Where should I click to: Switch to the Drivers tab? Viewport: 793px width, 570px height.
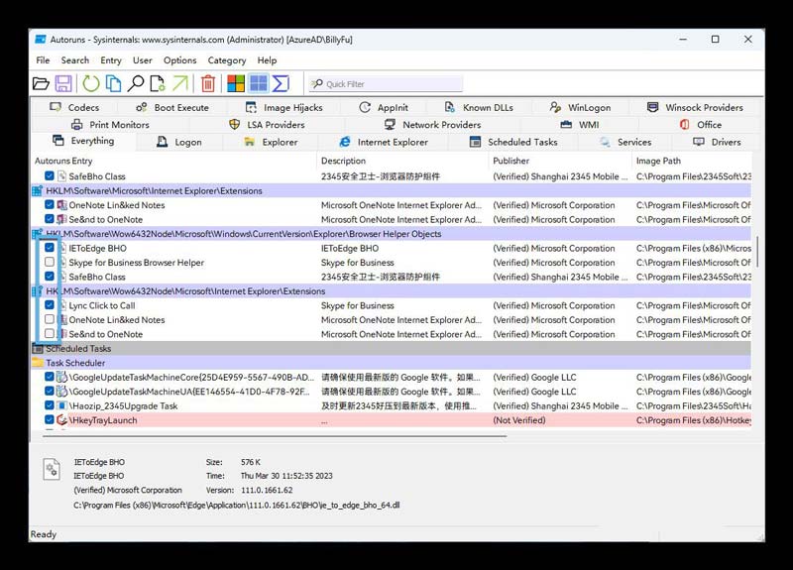coord(717,142)
